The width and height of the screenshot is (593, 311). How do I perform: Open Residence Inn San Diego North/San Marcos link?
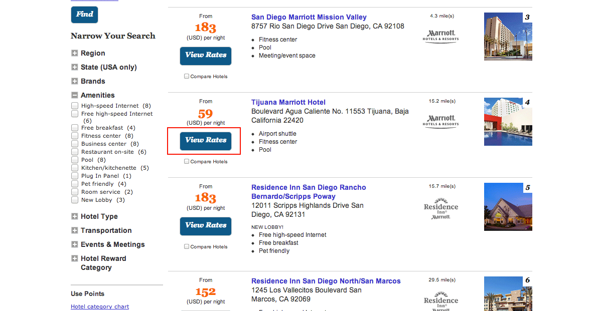(326, 281)
